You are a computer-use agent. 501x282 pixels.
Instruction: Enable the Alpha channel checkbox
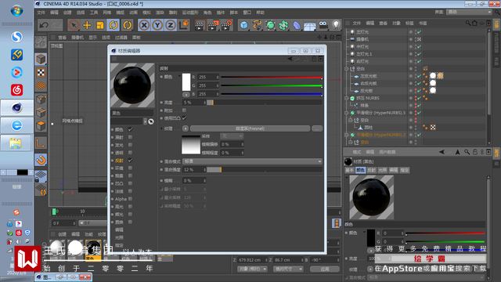pos(130,199)
